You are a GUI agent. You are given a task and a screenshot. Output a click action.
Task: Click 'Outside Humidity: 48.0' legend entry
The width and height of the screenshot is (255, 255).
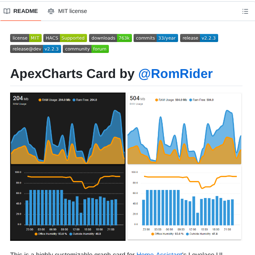click(85, 234)
